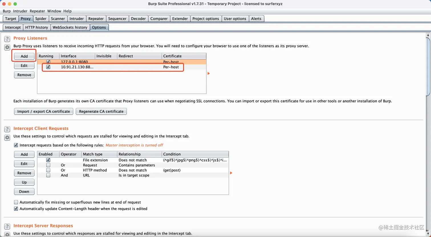
Task: Open the Decoder tab
Action: 138,19
